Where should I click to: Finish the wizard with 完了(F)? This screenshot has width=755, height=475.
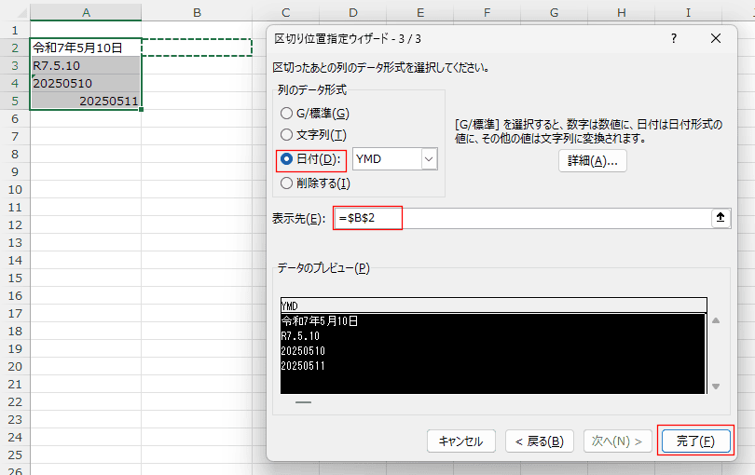tap(695, 441)
